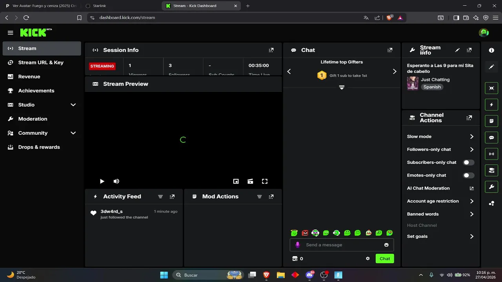
Task: Show next top gifters slide
Action: [x=395, y=71]
